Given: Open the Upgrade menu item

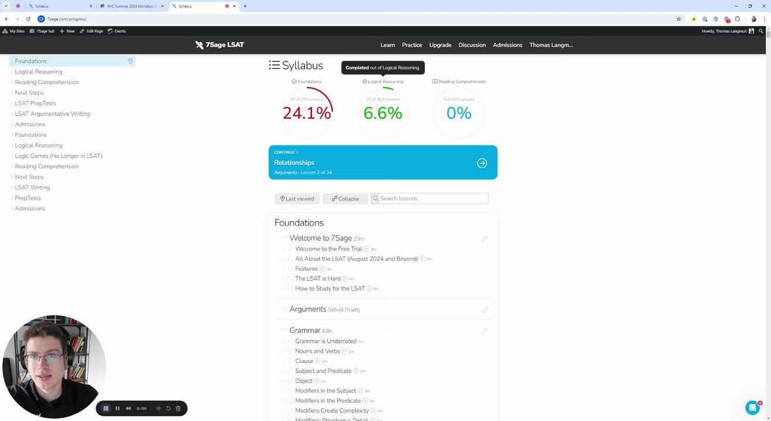Looking at the screenshot, I should [440, 45].
